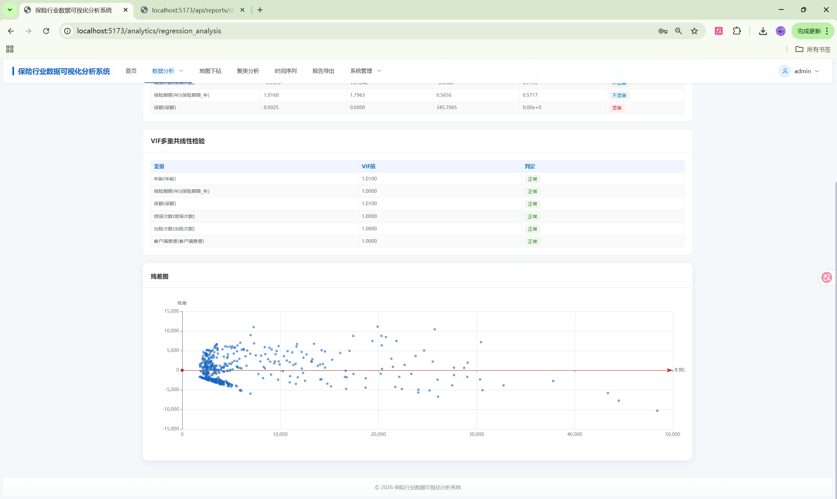This screenshot has width=837, height=499.
Task: Click the site info icon
Action: (x=68, y=31)
